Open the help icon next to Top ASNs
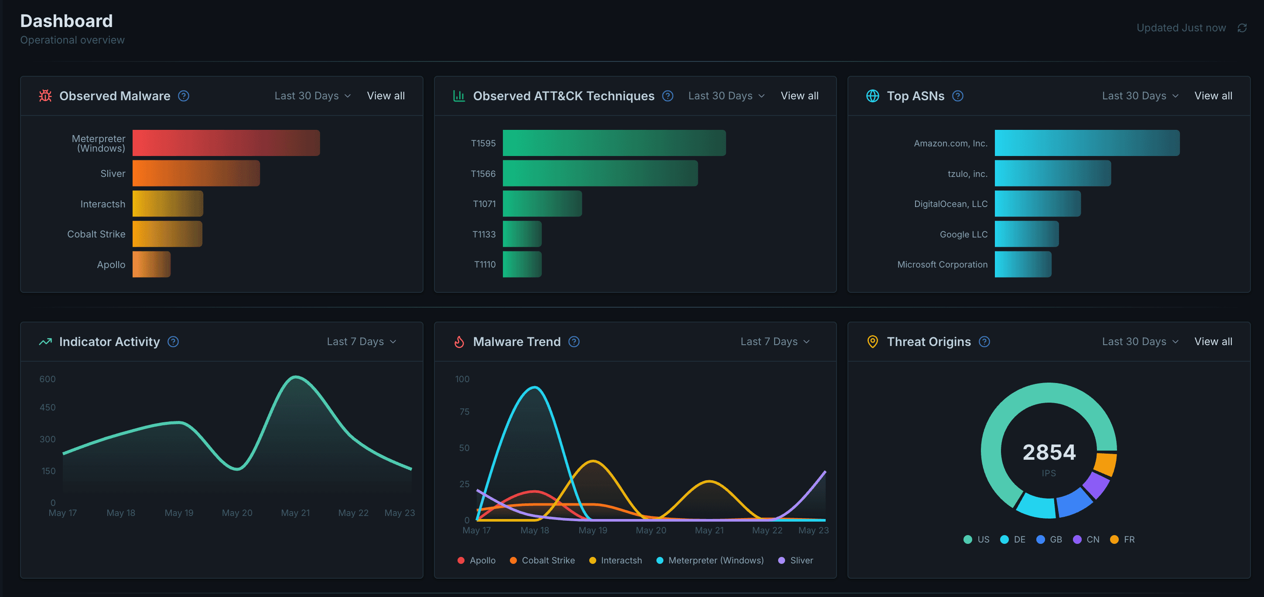 (957, 95)
